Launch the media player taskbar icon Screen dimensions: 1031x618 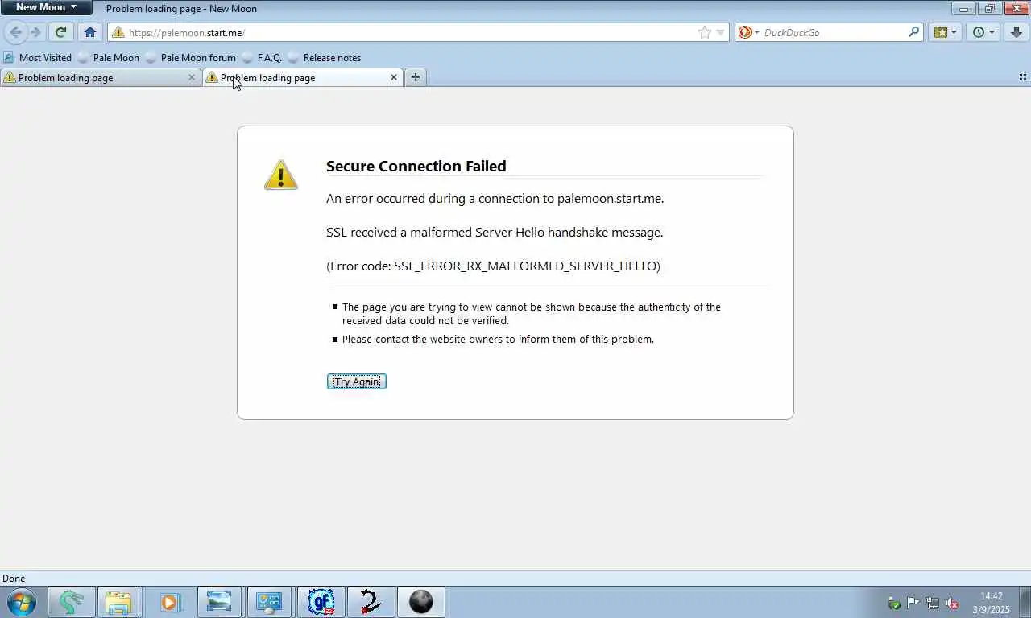(x=169, y=602)
